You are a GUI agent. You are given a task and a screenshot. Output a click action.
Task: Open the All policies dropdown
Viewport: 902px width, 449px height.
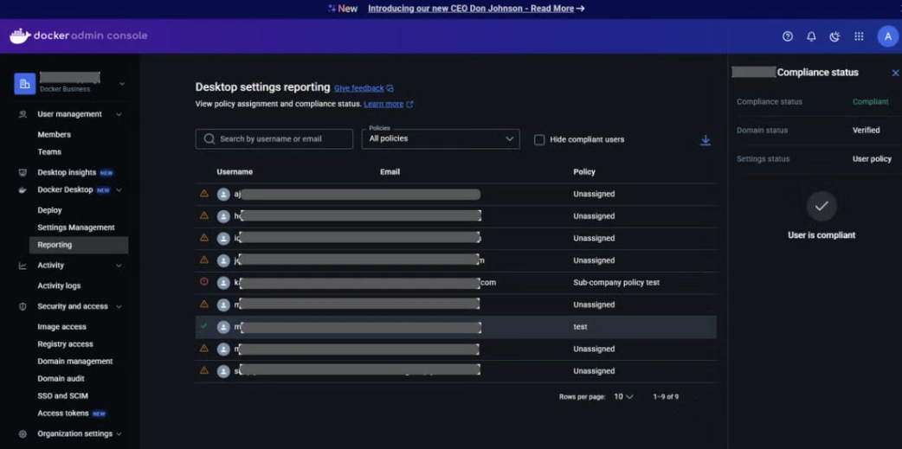tap(441, 139)
